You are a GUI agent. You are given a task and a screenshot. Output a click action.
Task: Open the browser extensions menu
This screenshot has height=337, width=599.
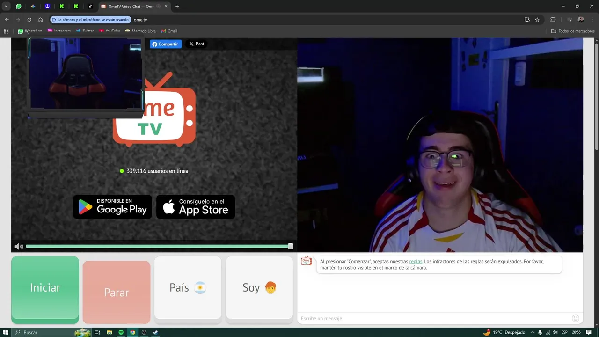(553, 20)
